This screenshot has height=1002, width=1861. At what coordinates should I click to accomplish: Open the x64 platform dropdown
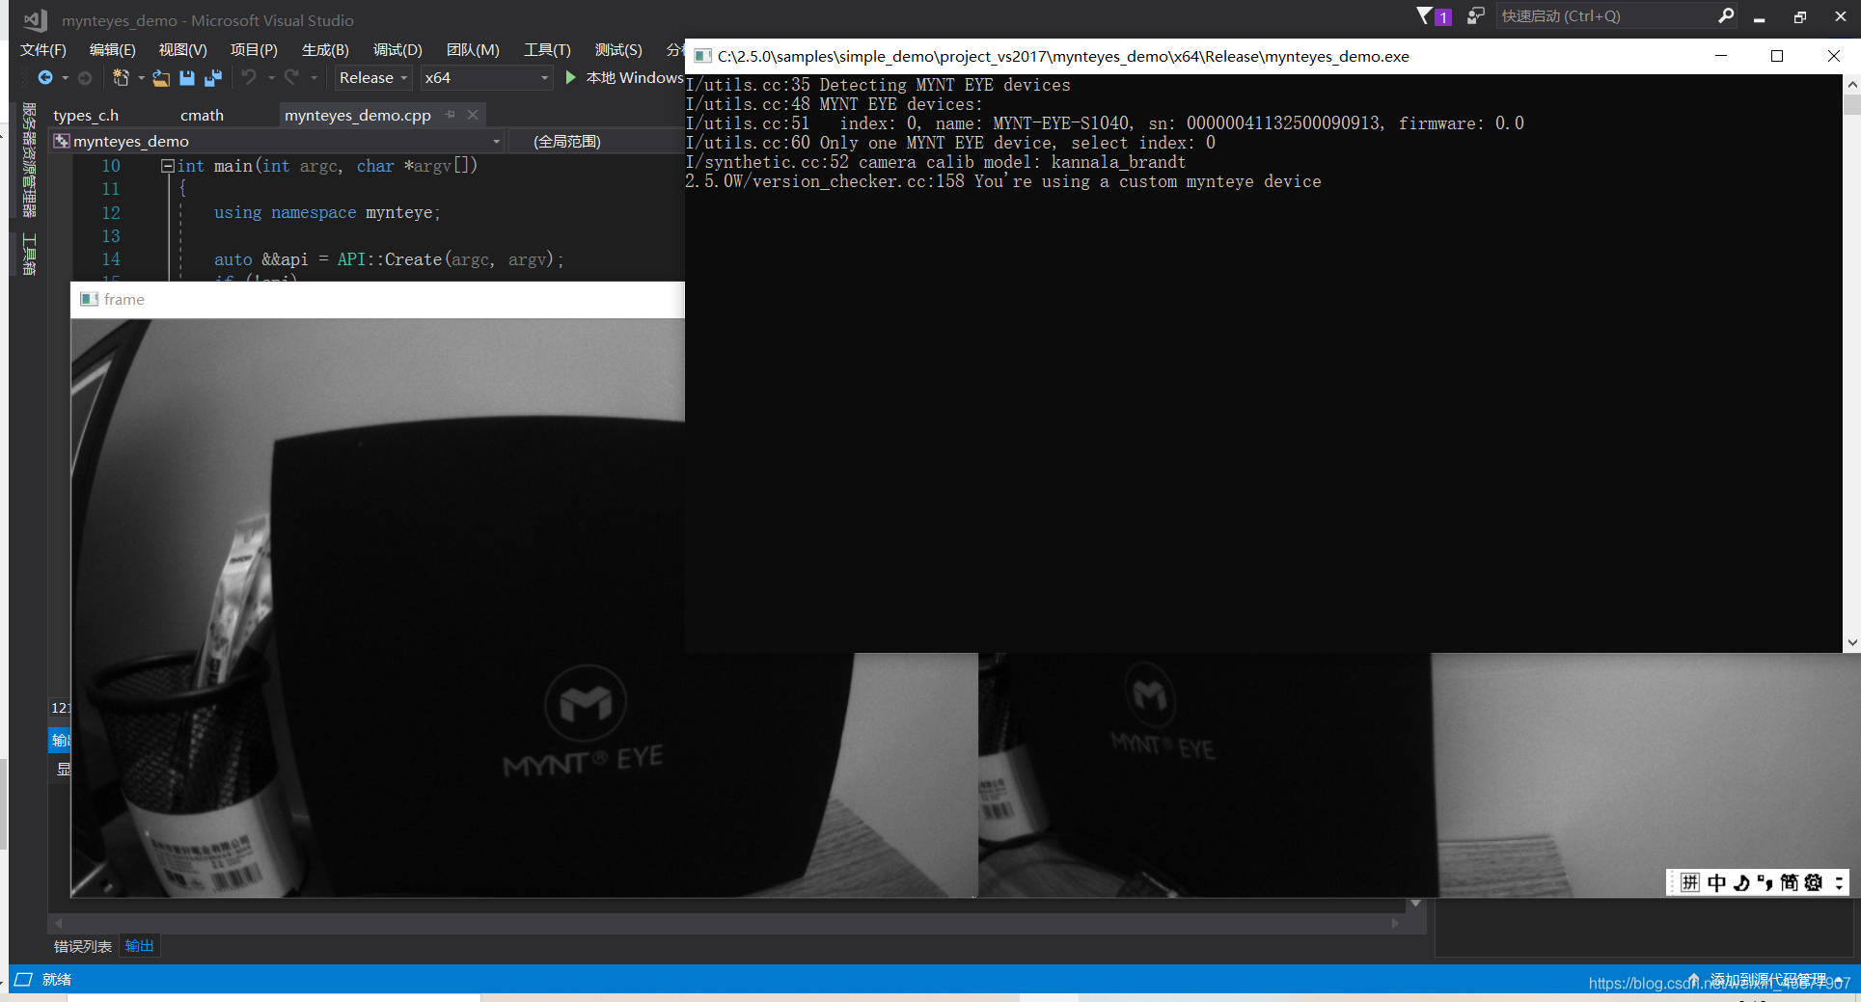(487, 78)
